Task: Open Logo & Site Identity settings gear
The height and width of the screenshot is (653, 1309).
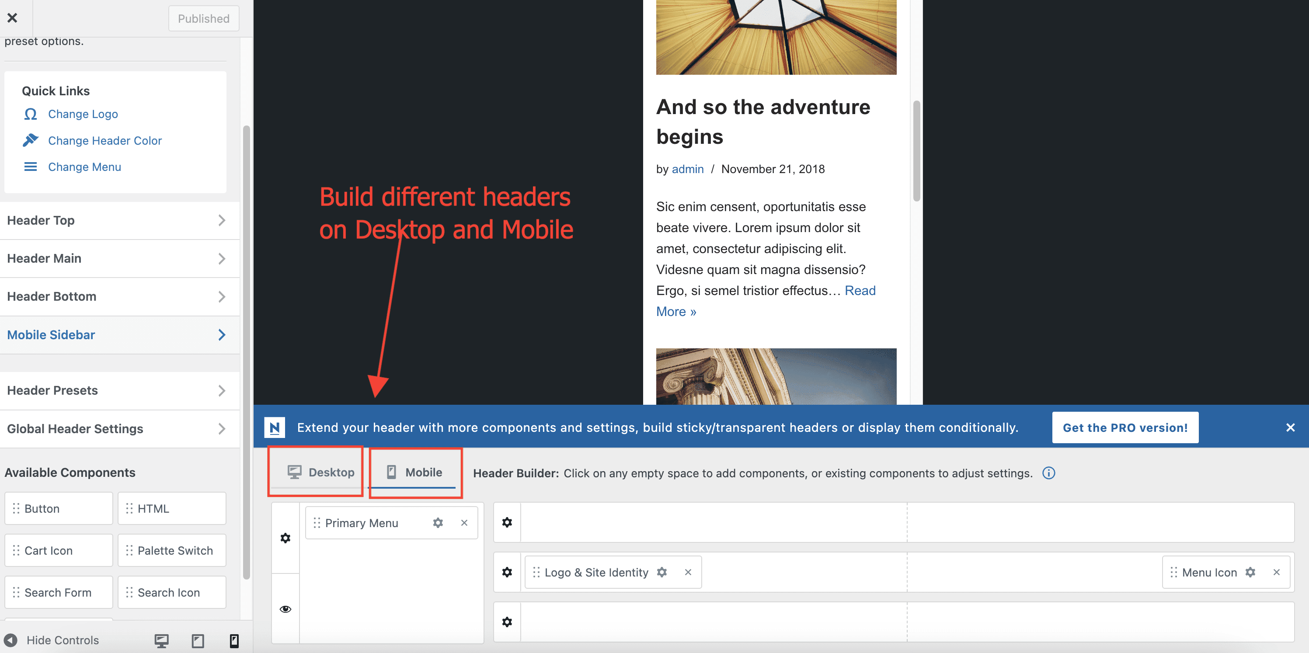Action: 661,572
